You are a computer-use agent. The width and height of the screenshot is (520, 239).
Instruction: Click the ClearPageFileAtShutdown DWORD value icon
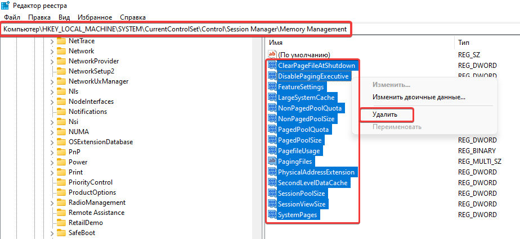[x=272, y=65]
